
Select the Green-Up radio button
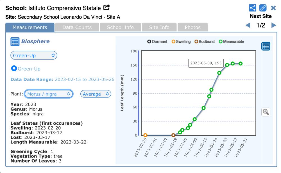pyautogui.click(x=14, y=68)
